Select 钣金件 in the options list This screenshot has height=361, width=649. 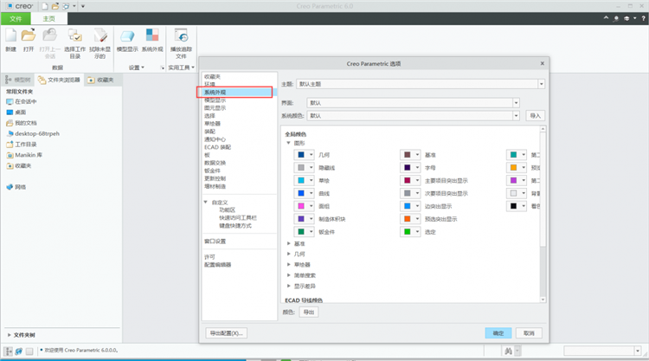[x=212, y=171]
